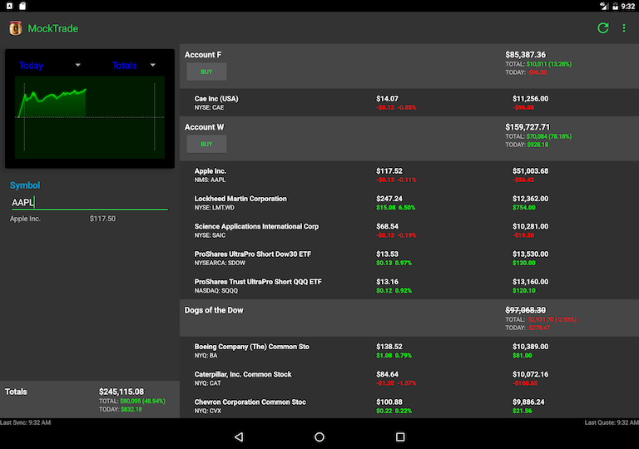Open the Chevron Corporation Common Stock holding
The image size is (639, 449).
409,407
